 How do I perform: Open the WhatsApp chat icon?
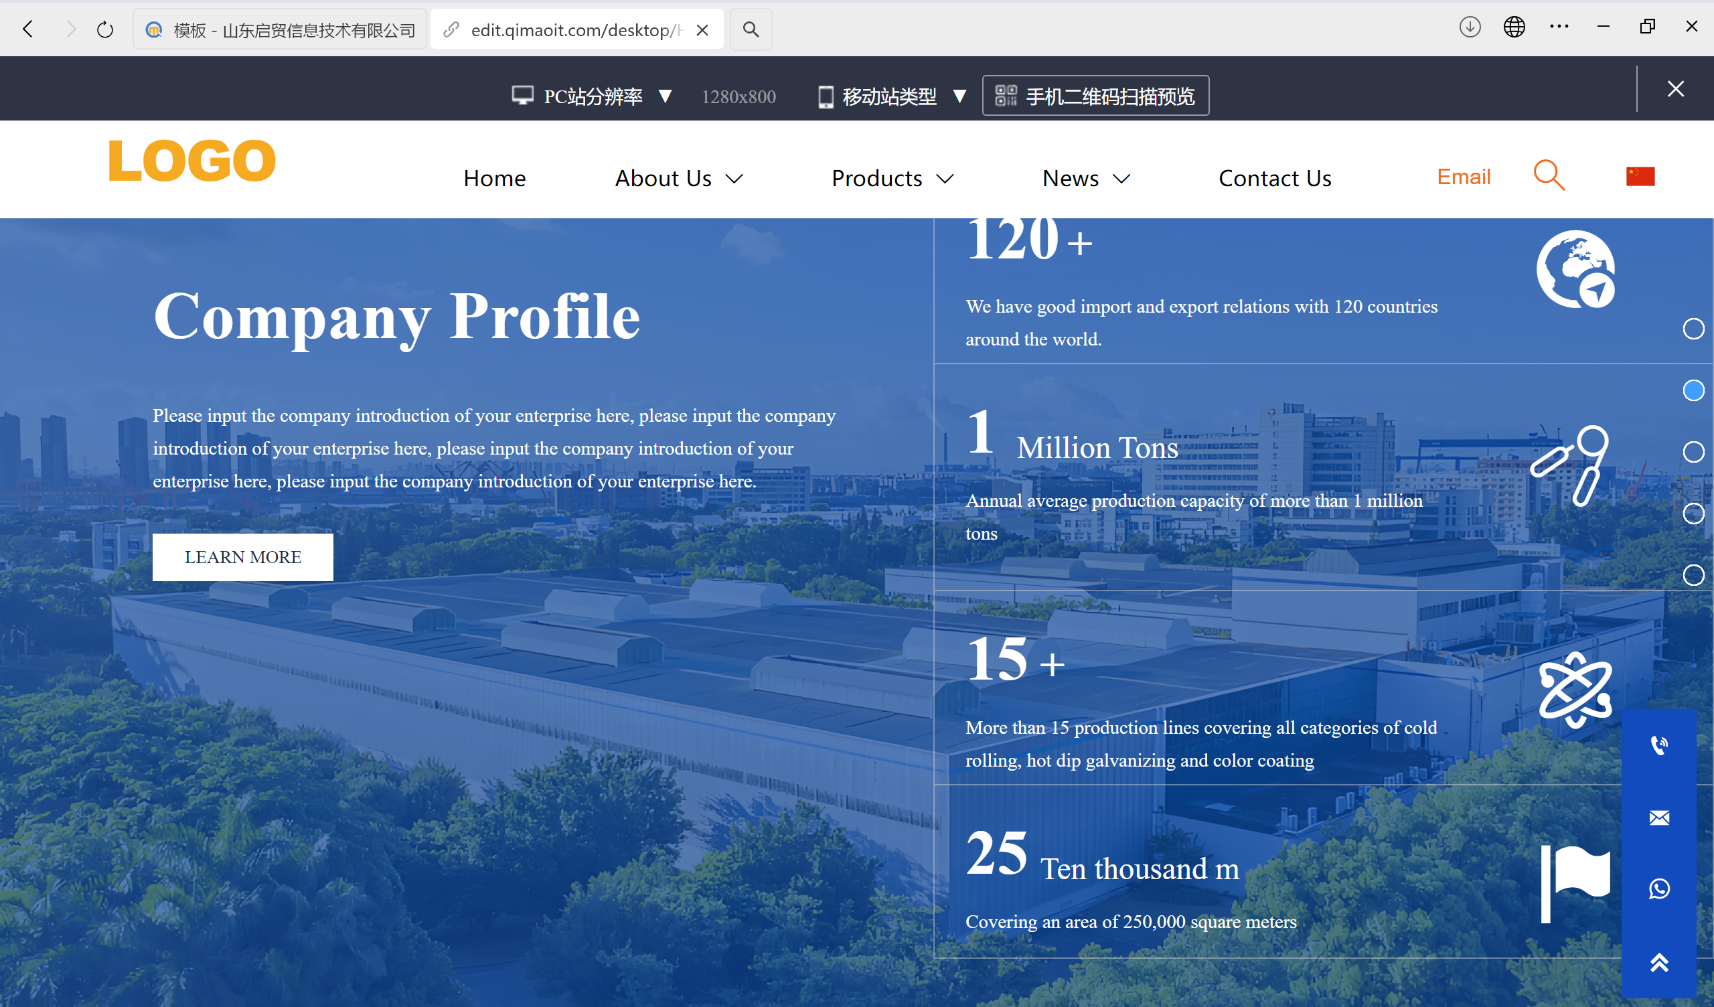[x=1660, y=888]
